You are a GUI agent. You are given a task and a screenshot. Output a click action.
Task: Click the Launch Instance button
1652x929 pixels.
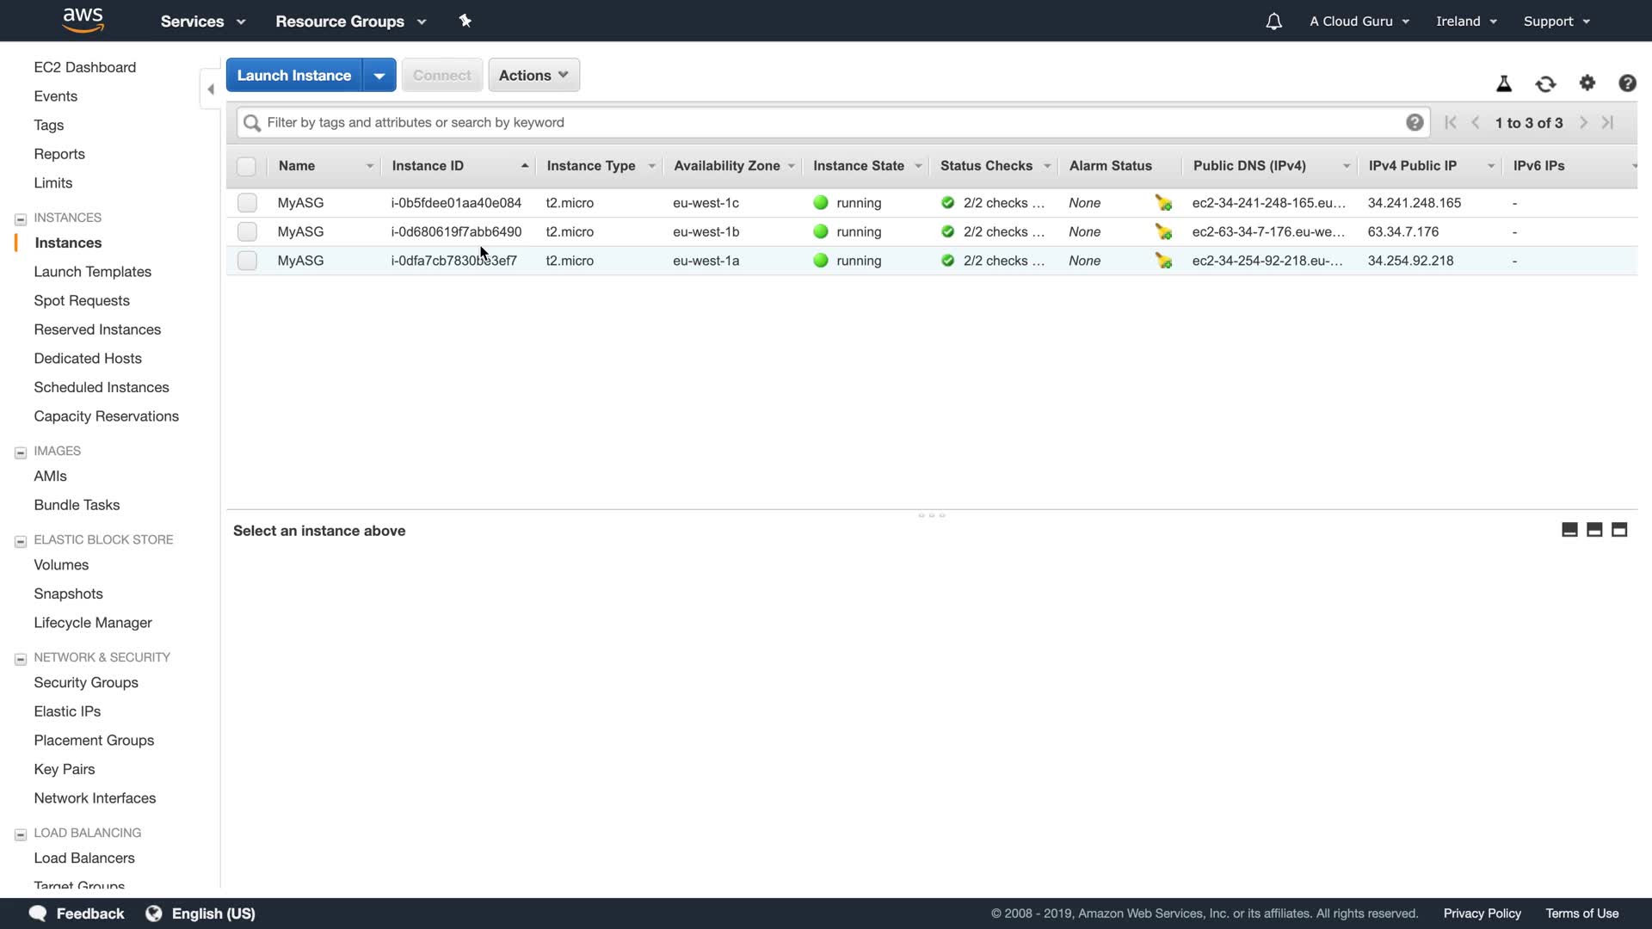pyautogui.click(x=293, y=76)
